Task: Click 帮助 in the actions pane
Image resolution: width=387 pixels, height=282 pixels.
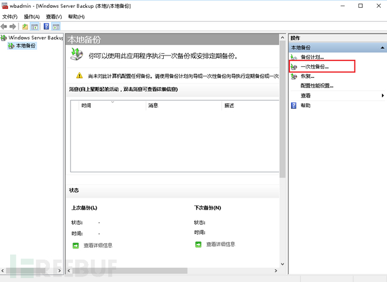Action: coord(305,105)
